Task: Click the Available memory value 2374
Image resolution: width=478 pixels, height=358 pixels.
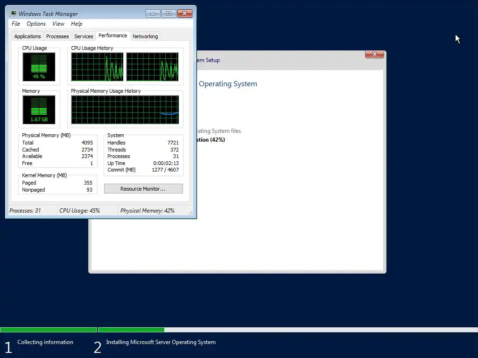Action: tap(87, 157)
